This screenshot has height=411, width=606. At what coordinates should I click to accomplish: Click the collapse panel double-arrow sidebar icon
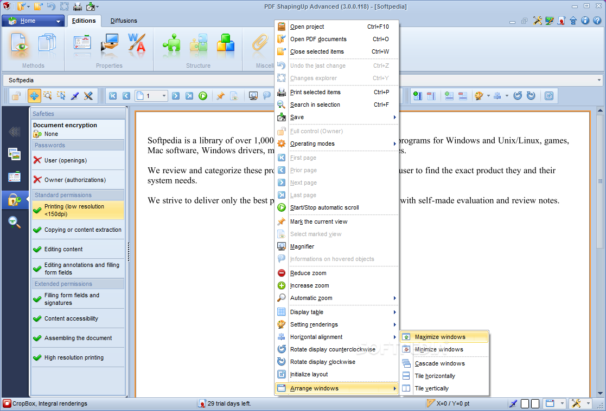click(14, 132)
